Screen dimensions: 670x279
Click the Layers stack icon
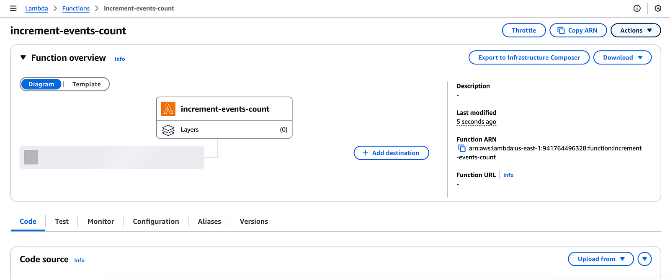(168, 130)
